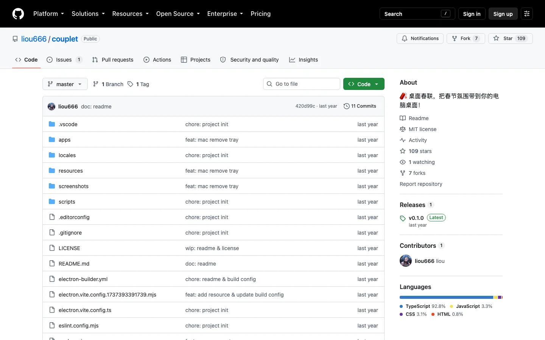Open the electron.vite.config.ts file

(x=85, y=310)
